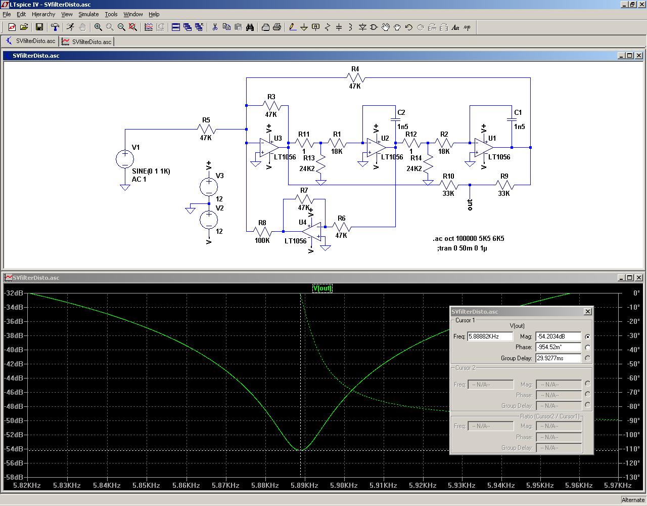
Task: Select the Place Inductor tool
Action: 351,27
